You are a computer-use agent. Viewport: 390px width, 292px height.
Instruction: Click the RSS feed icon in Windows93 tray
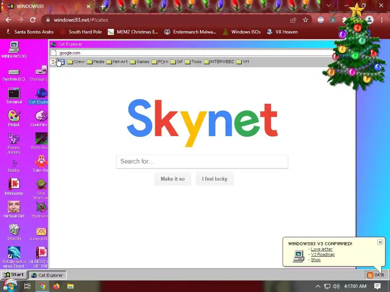click(x=370, y=275)
